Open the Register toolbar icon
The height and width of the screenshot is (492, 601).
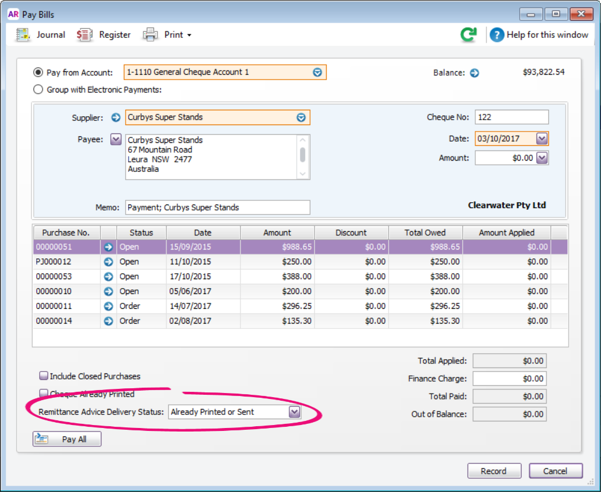[84, 35]
